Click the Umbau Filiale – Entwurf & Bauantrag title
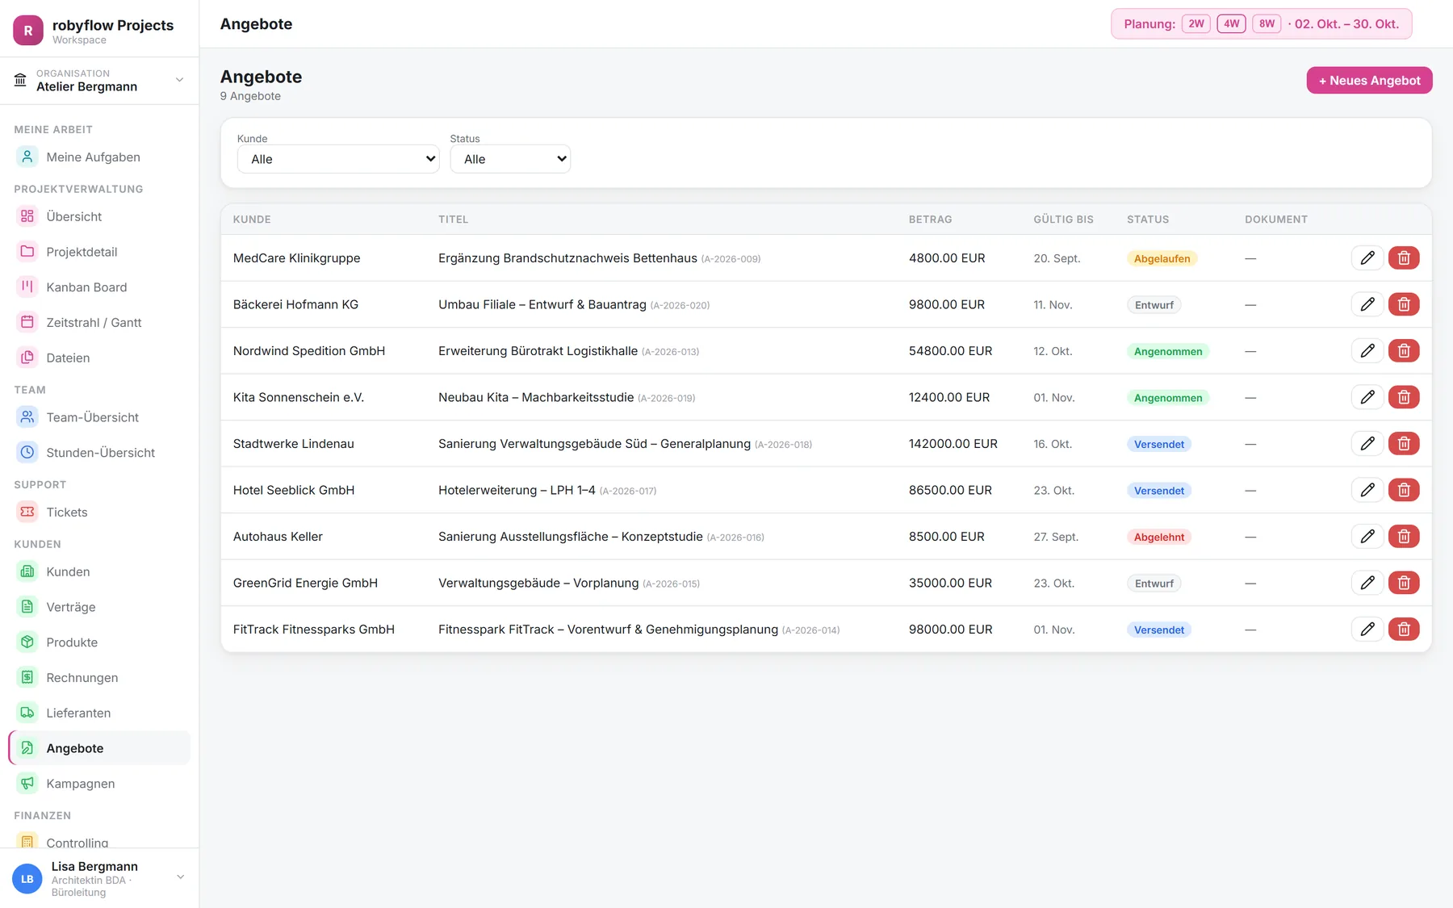The width and height of the screenshot is (1453, 908). point(542,304)
